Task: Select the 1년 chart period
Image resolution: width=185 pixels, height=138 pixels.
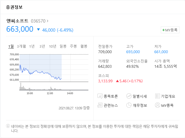Action: pos(32,46)
